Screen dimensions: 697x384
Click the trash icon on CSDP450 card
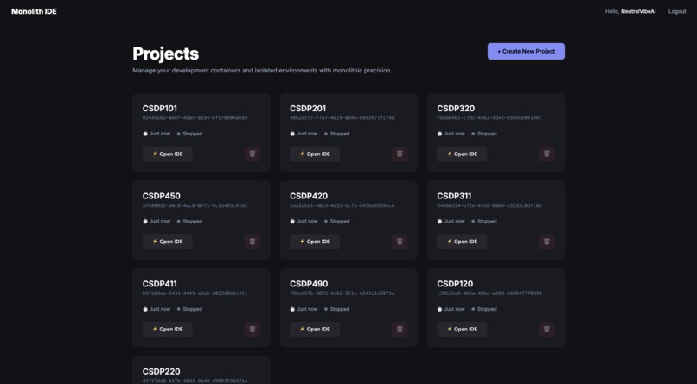click(252, 242)
